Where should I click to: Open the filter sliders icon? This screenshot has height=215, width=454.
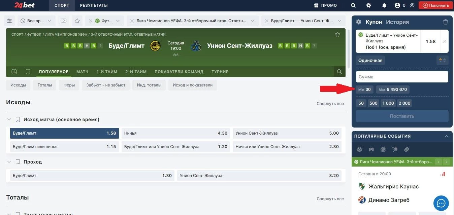(x=9, y=21)
